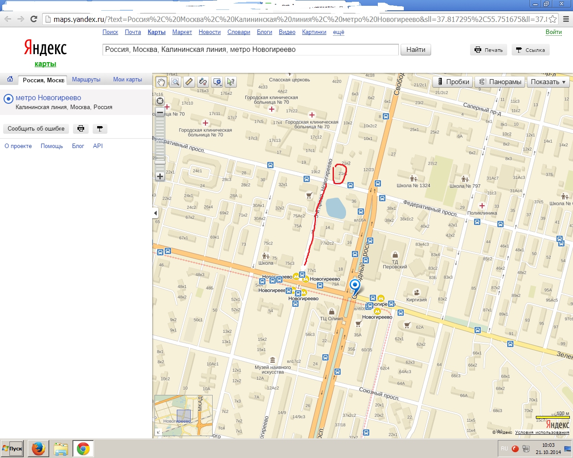573x458 pixels.
Task: Switch to the Мои карты tab
Action: tap(128, 80)
